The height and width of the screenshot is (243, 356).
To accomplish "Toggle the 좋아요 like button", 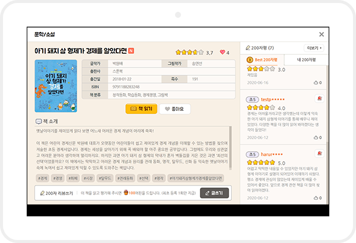I will (175, 109).
